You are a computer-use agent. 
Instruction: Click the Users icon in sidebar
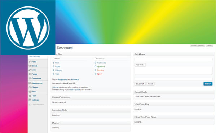(x=30, y=92)
